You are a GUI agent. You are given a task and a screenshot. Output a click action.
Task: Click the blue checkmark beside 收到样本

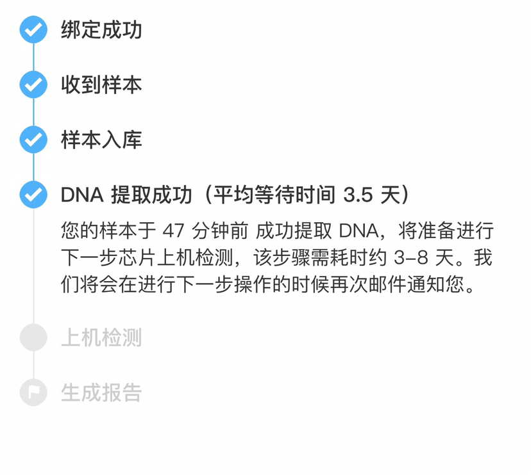(x=33, y=85)
